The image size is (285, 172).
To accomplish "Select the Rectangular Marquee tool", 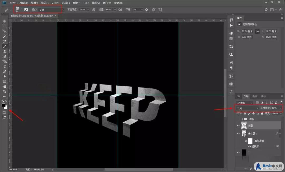I will pos(5,26).
